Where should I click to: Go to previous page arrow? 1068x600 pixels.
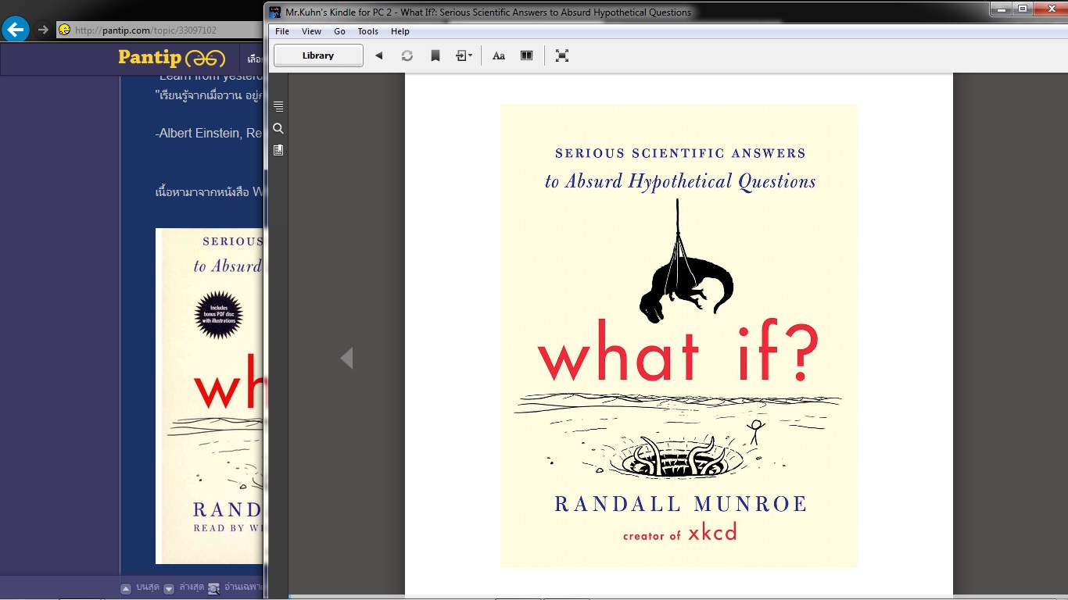[x=346, y=358]
